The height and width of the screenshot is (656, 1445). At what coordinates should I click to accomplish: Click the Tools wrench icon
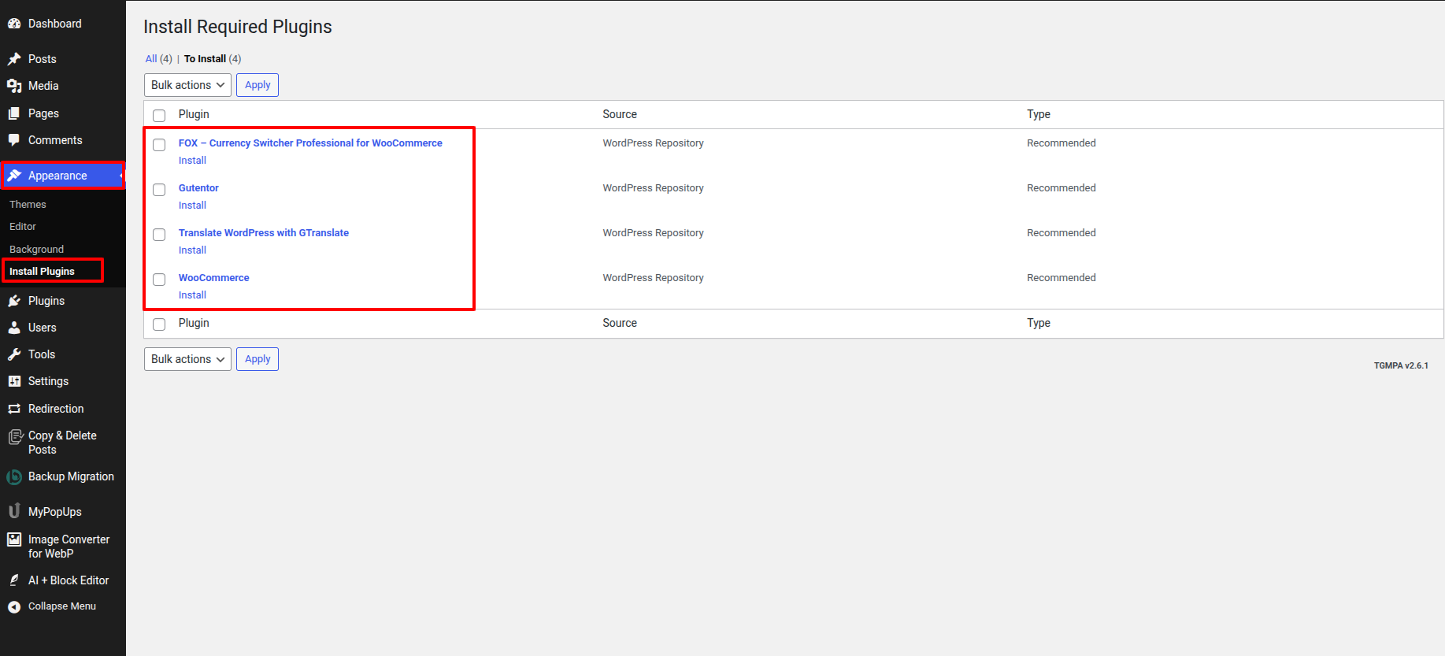pos(14,354)
